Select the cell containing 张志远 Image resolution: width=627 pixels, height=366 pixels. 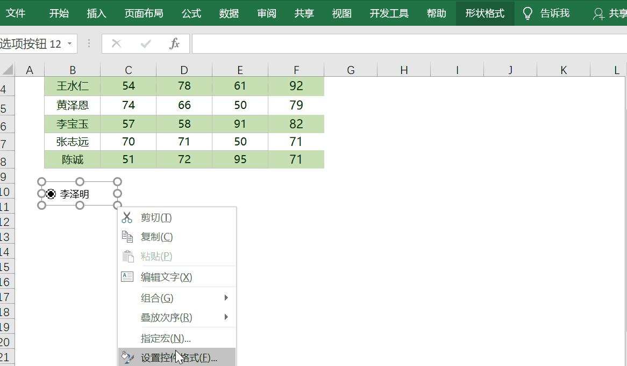click(73, 142)
